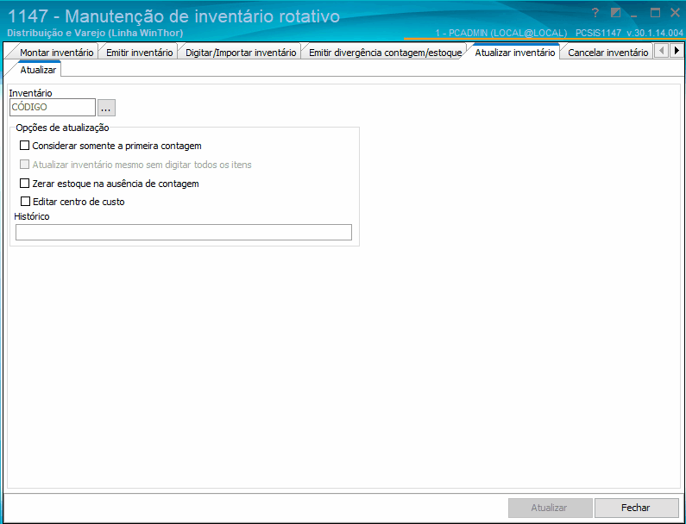Click the Histórico label
Viewport: 686px width, 524px height.
(x=32, y=216)
